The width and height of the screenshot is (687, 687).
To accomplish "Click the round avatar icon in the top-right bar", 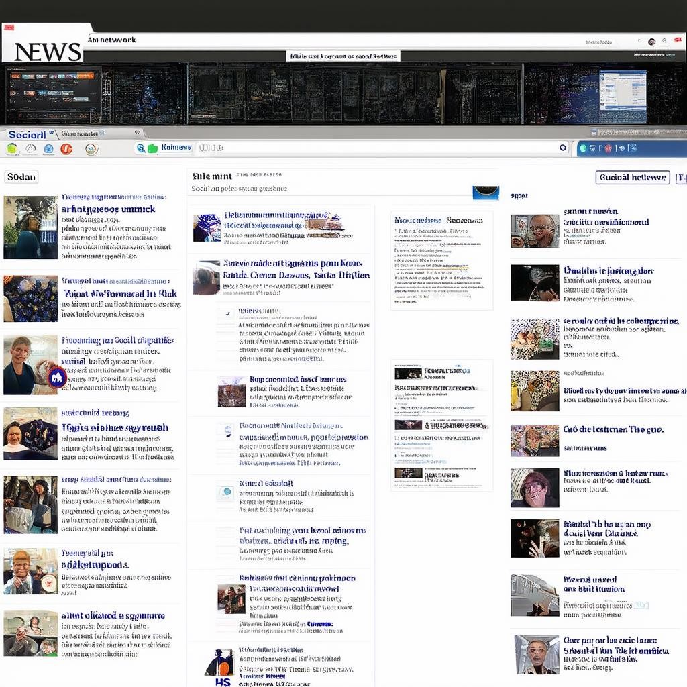I will 651,42.
